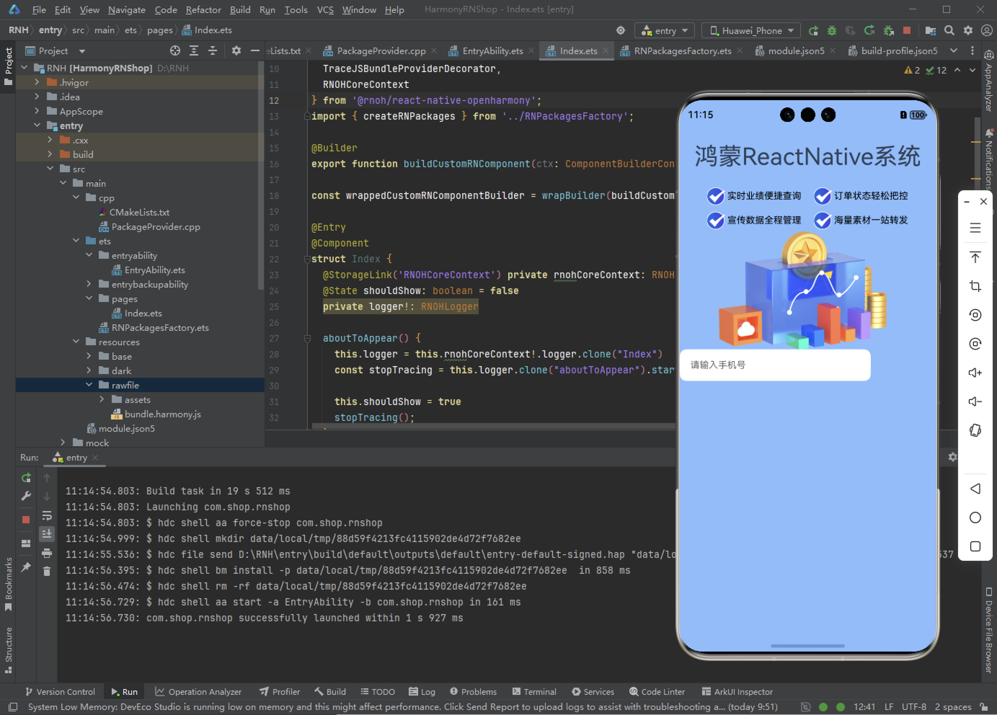Increase emulator volume
Screen dimensions: 997x715
pos(975,373)
